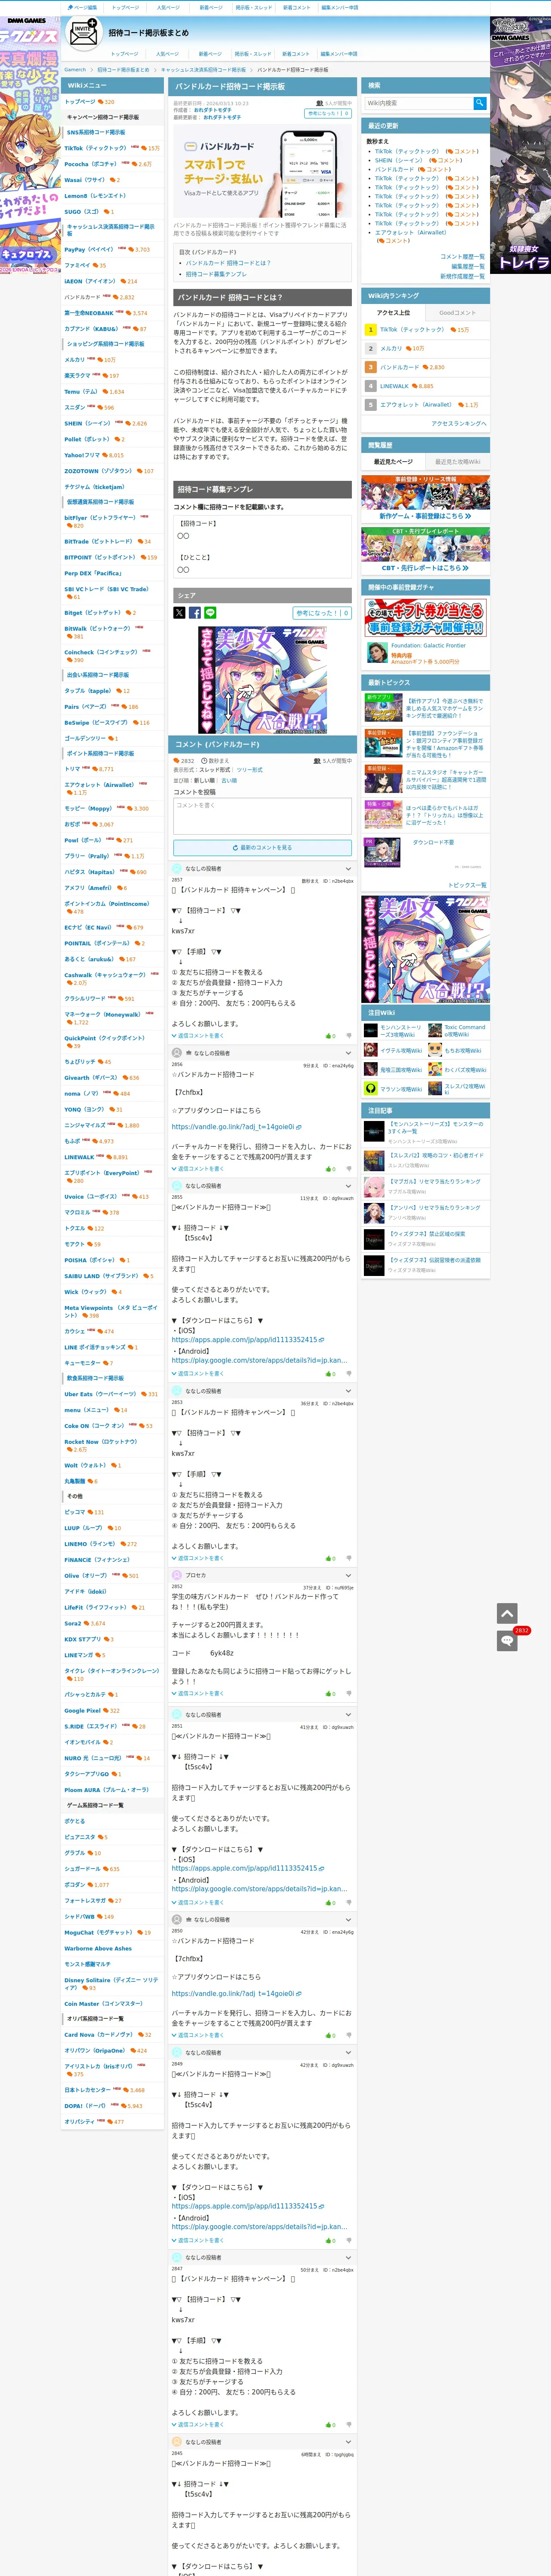Click the scroll-to-top arrow button

507,1613
